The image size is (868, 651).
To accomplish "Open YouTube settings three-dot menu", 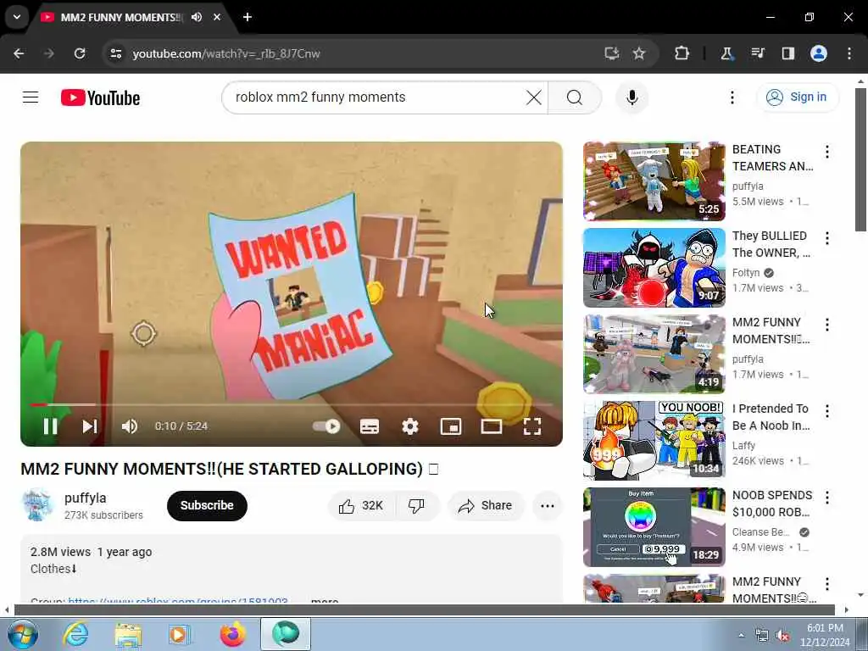I will coord(732,97).
